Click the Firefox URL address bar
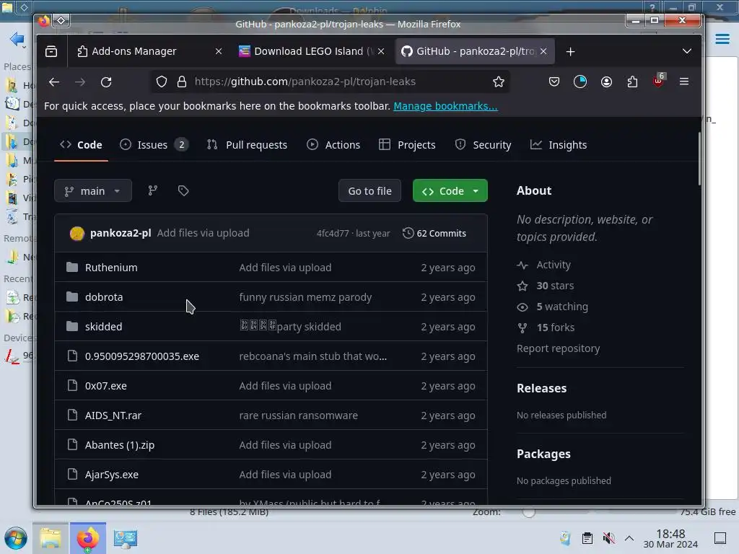This screenshot has height=554, width=739. click(330, 82)
